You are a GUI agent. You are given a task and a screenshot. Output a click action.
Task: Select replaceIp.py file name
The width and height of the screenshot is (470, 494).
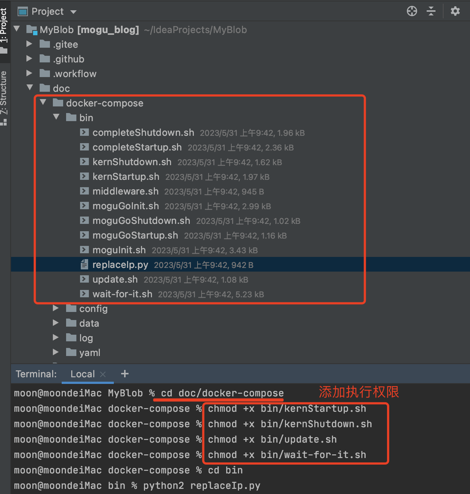point(120,265)
